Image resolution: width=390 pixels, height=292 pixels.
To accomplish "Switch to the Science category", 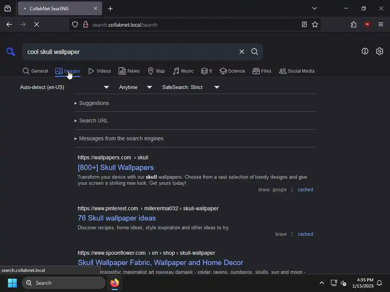I will tap(232, 71).
